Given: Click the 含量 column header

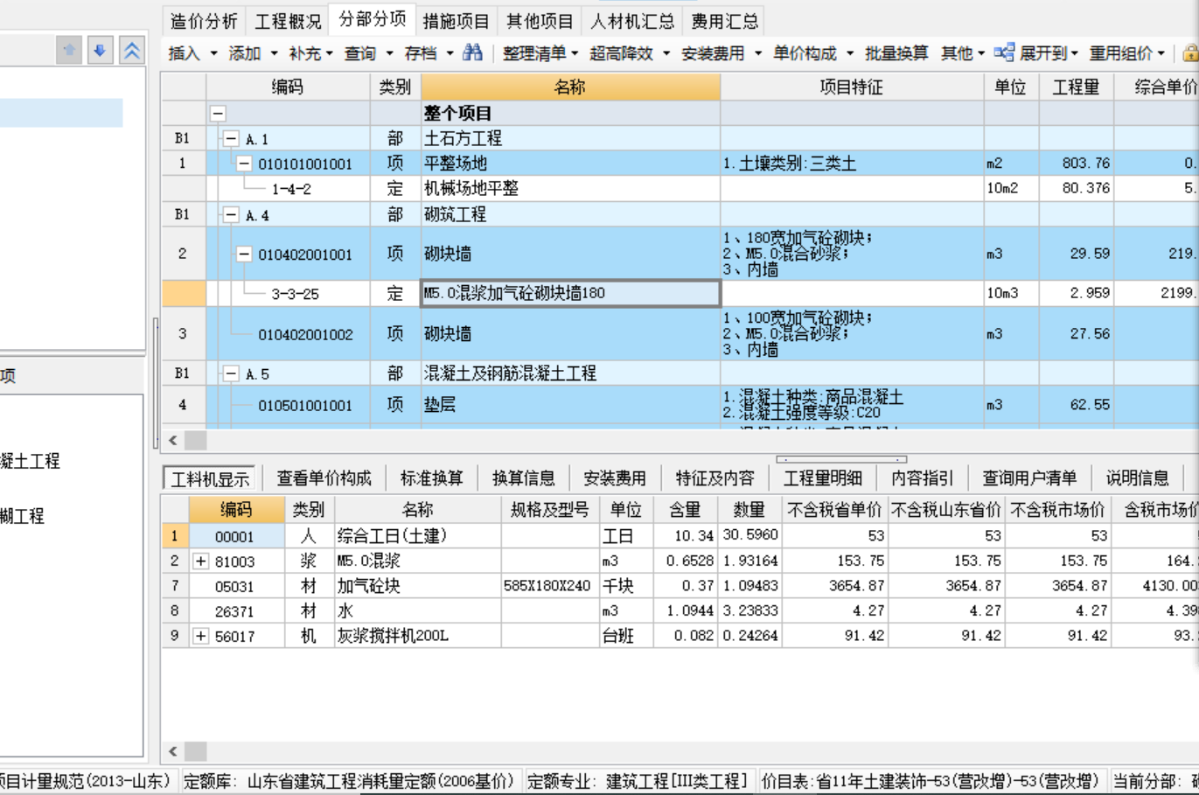Looking at the screenshot, I should point(685,510).
